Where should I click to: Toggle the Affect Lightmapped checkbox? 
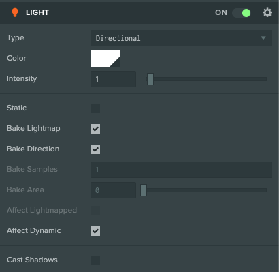(95, 211)
